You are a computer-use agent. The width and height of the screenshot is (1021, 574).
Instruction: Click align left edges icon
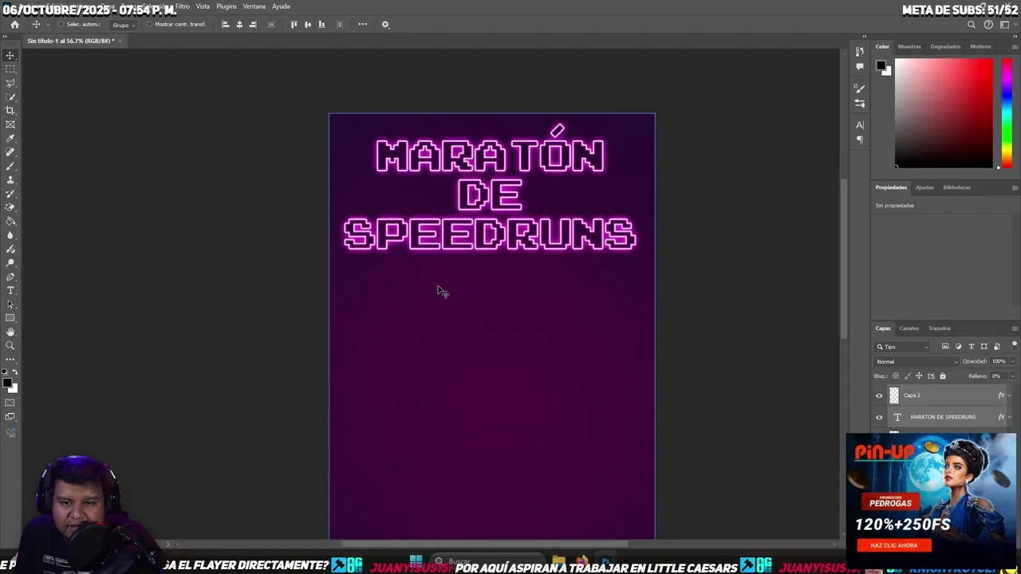pyautogui.click(x=225, y=25)
